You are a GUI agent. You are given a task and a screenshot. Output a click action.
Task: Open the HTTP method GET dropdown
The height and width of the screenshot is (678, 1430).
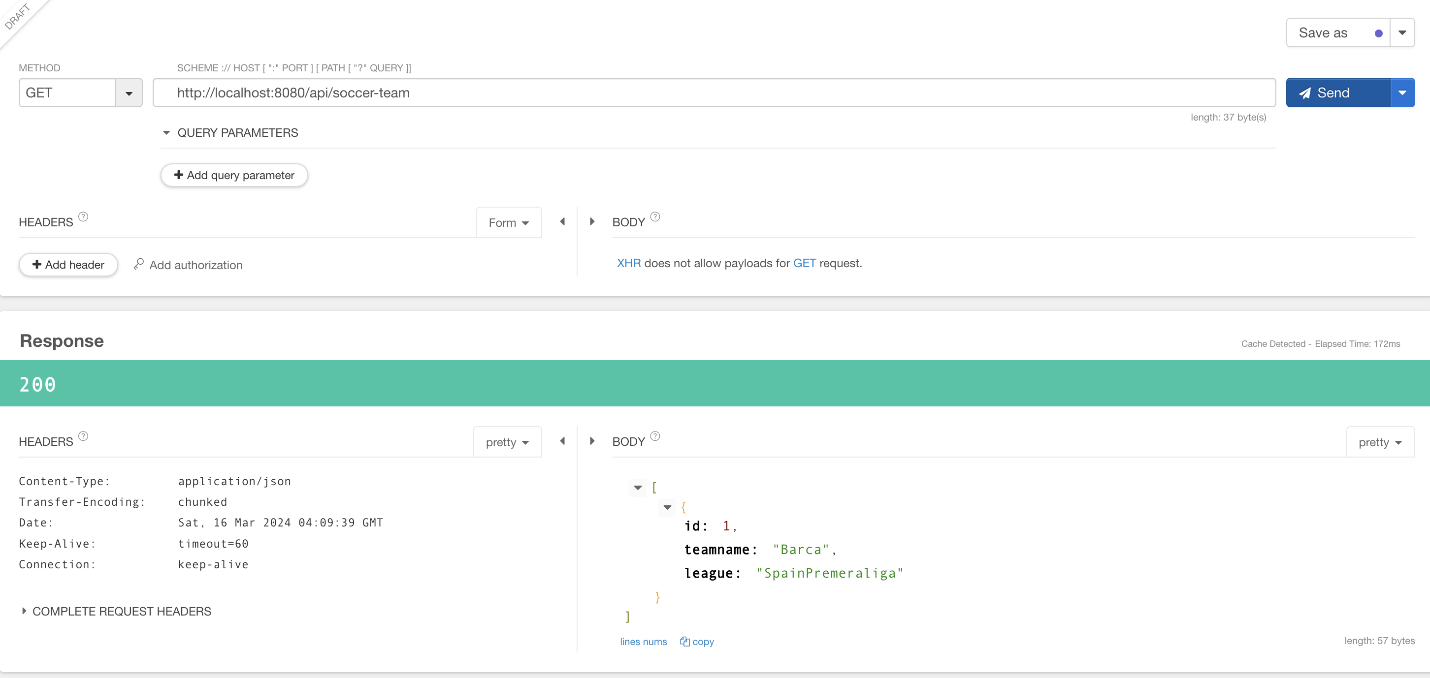(129, 93)
